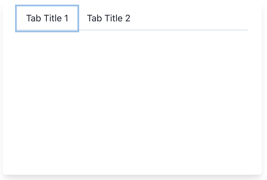This screenshot has height=180, width=267.
Task: Activate the second tab in the tab bar
Action: click(109, 18)
